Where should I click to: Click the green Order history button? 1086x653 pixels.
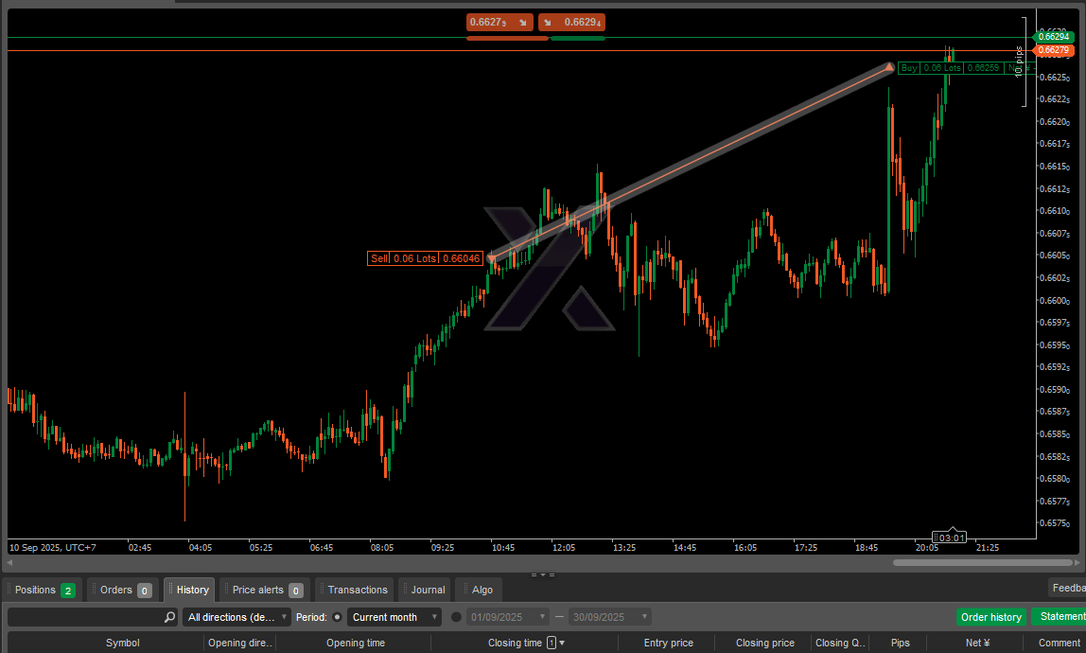(990, 617)
